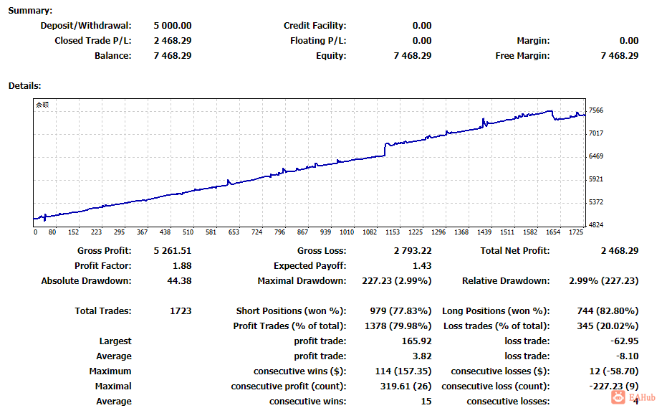This screenshot has width=662, height=408.
Task: Click the chart's balance legend label
Action: tap(42, 105)
